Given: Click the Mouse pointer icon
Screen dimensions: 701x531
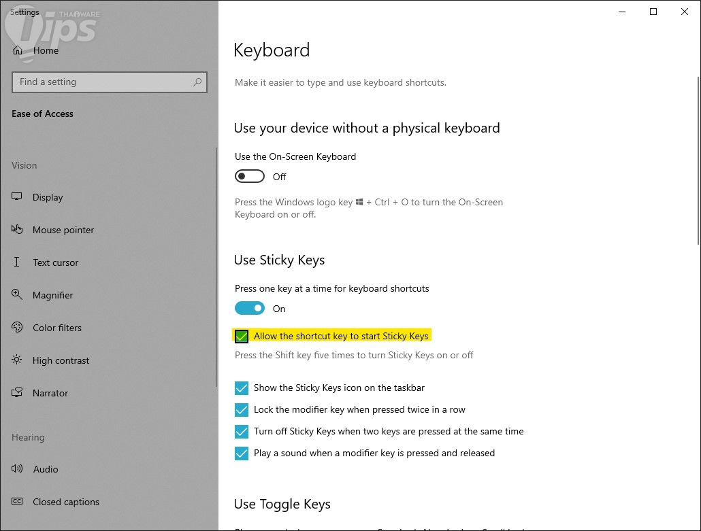Looking at the screenshot, I should click(x=18, y=230).
